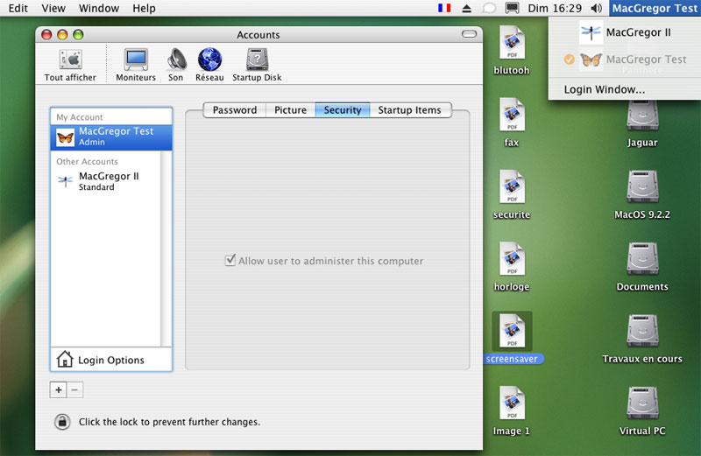This screenshot has height=456, width=701.
Task: Open the Edit menu
Action: 18,8
